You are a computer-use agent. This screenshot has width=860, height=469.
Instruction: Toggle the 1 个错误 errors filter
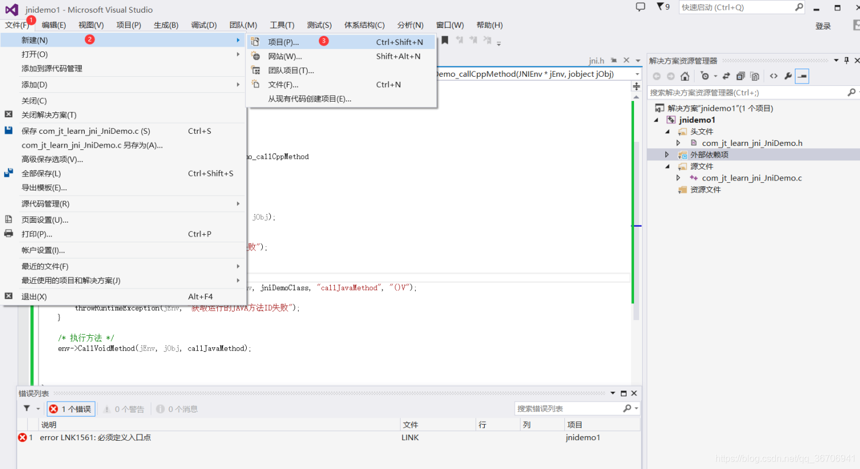[71, 409]
